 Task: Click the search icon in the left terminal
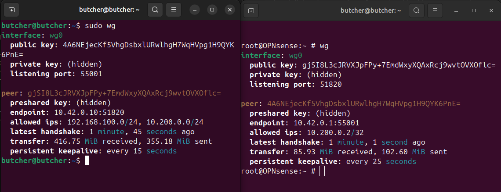coord(155,9)
